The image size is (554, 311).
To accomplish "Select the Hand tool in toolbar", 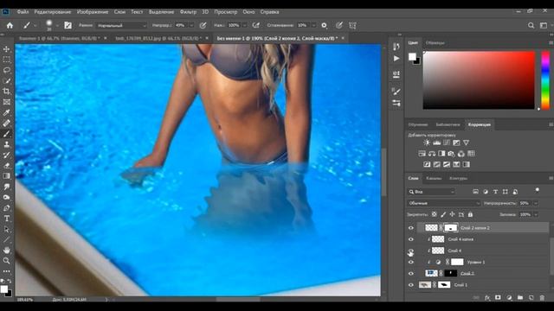I will tap(6, 250).
